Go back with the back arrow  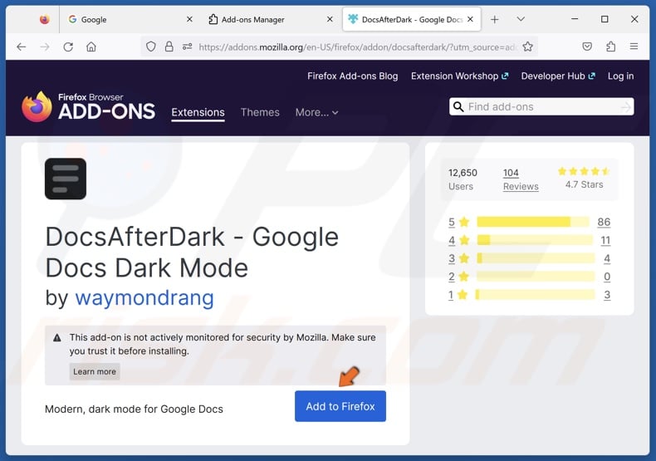click(22, 47)
